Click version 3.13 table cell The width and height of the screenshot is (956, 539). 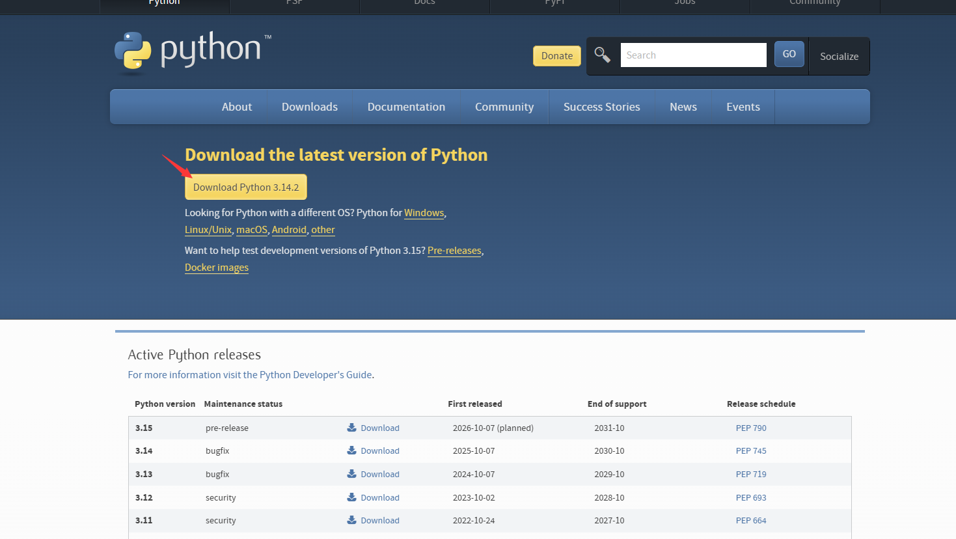click(144, 474)
